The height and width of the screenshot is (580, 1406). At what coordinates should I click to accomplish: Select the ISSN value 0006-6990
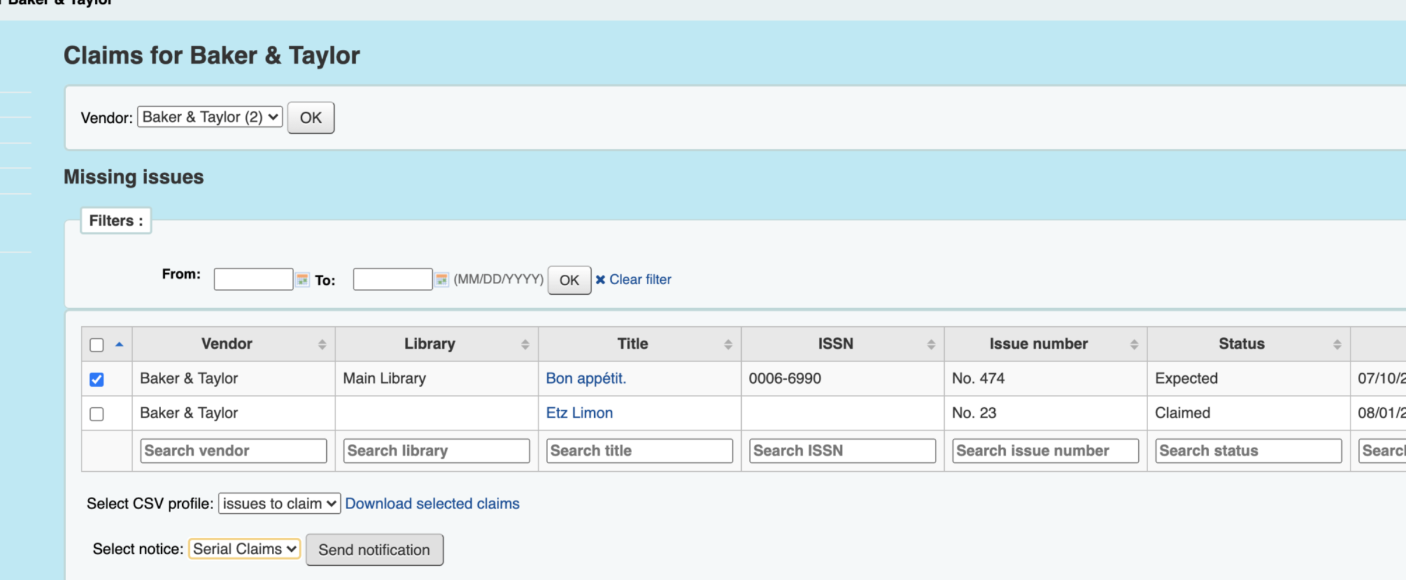click(x=785, y=378)
